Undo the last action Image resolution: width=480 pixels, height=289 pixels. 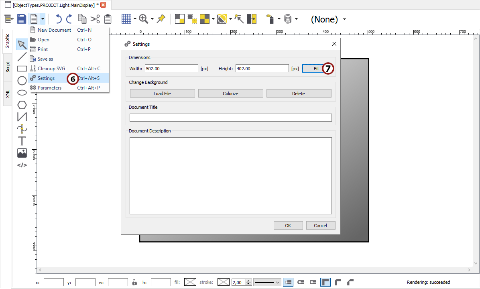click(59, 19)
